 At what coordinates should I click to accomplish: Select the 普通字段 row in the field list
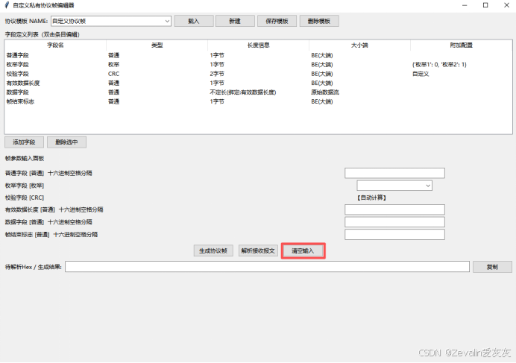point(258,55)
